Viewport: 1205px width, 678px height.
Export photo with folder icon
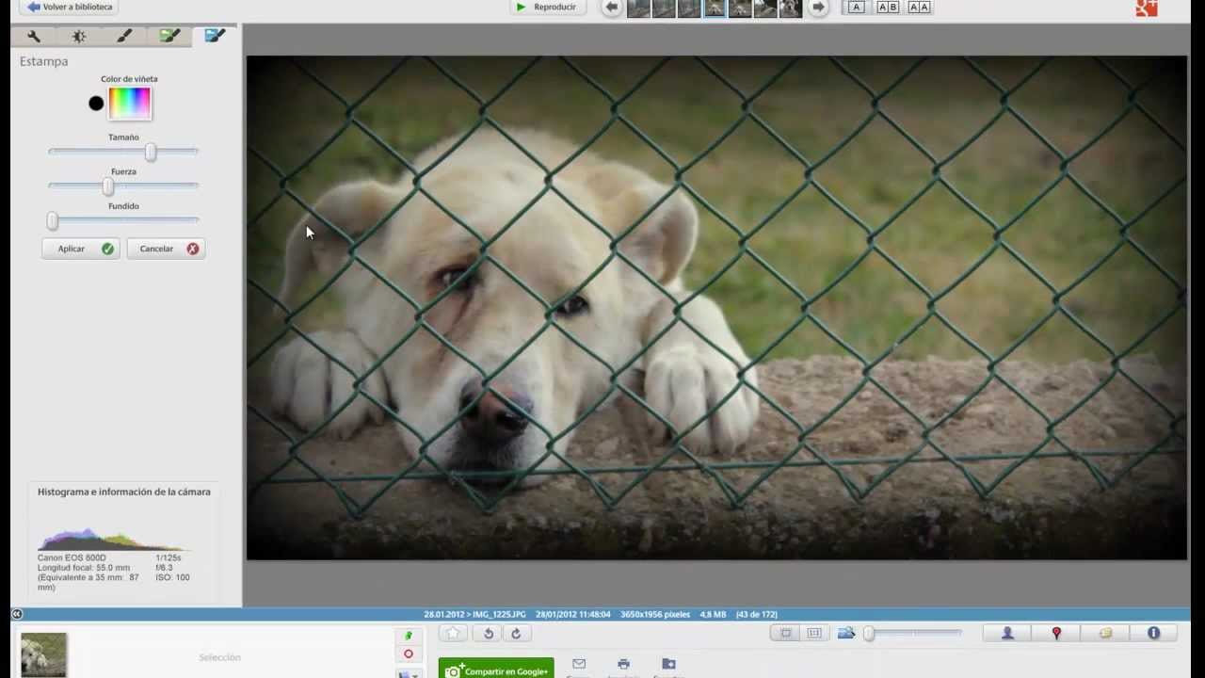(x=668, y=665)
